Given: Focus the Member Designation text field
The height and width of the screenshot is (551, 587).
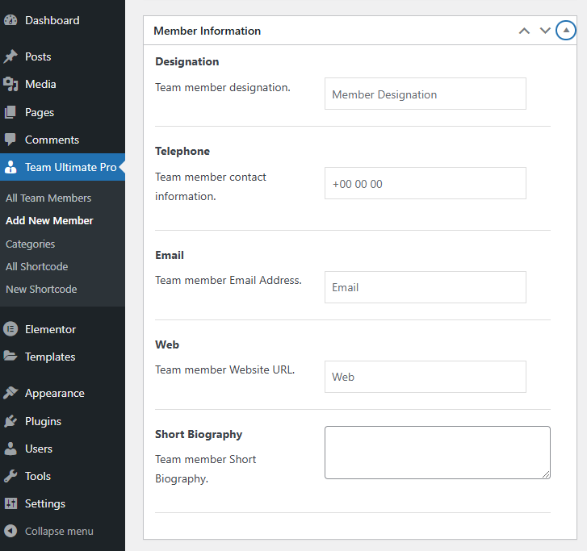Looking at the screenshot, I should coord(425,94).
